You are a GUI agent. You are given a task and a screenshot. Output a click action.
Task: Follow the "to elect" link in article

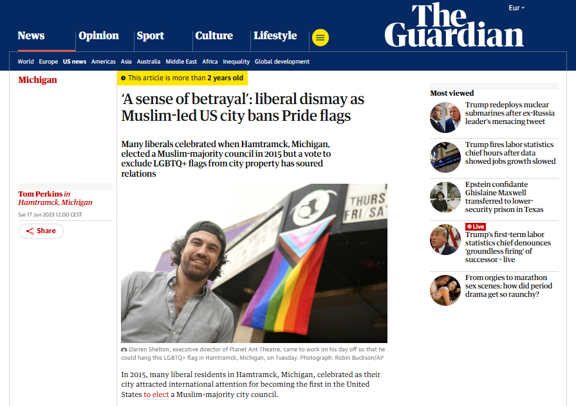156,394
